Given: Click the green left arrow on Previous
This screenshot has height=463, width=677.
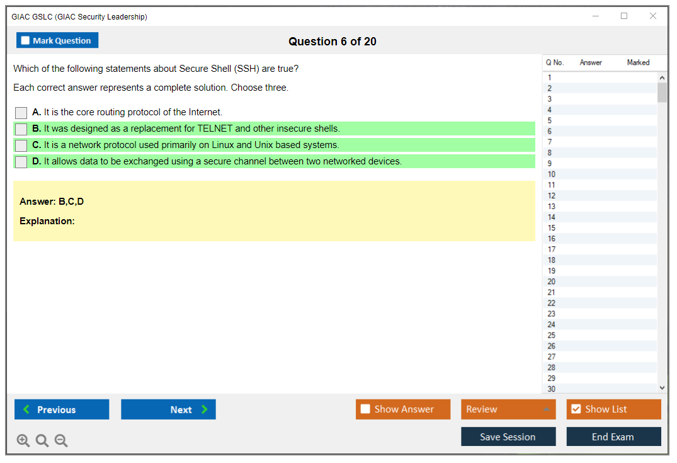Looking at the screenshot, I should 26,409.
